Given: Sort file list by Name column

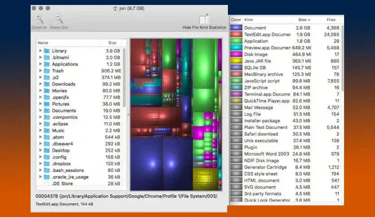Looking at the screenshot, I should point(68,43).
